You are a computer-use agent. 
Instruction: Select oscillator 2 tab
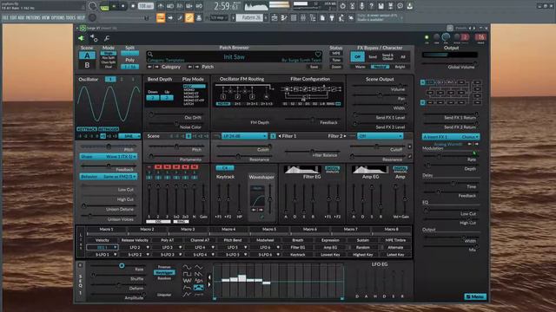122,79
